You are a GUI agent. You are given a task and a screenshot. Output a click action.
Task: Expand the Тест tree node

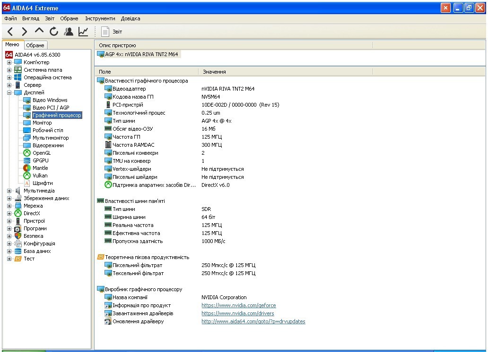tap(9, 259)
